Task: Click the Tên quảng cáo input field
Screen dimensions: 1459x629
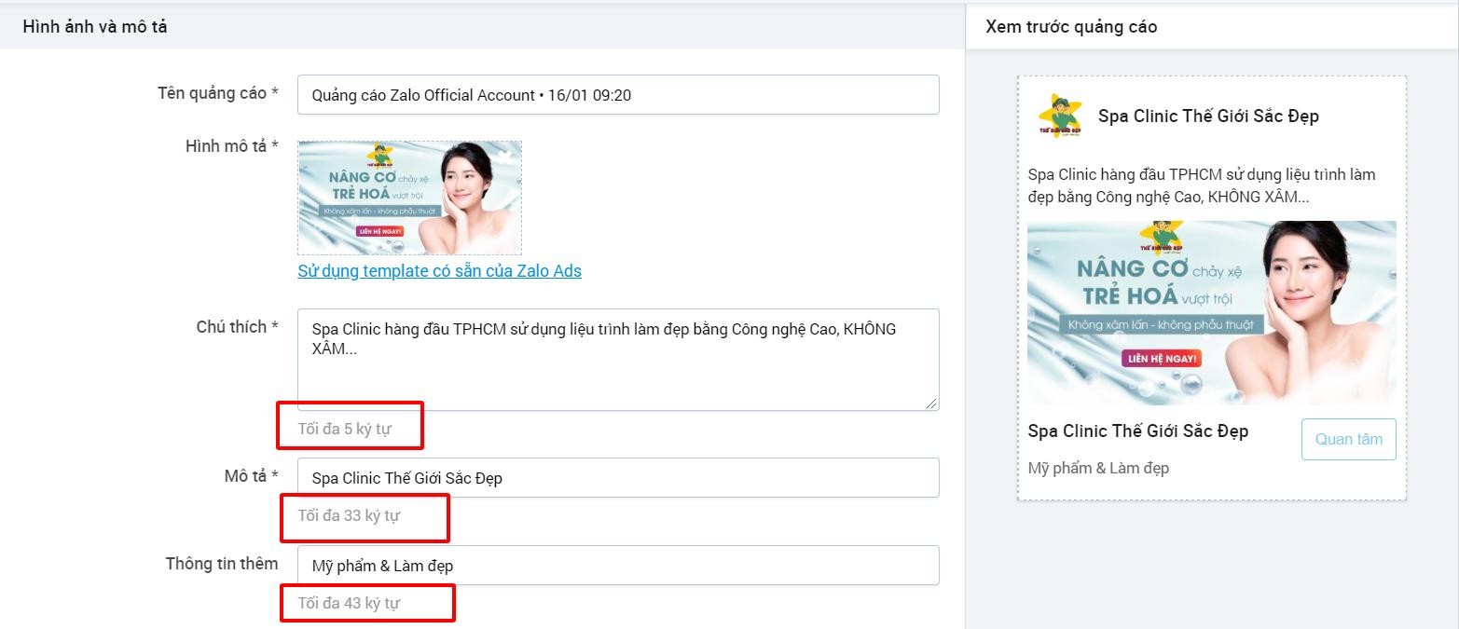Action: (618, 95)
